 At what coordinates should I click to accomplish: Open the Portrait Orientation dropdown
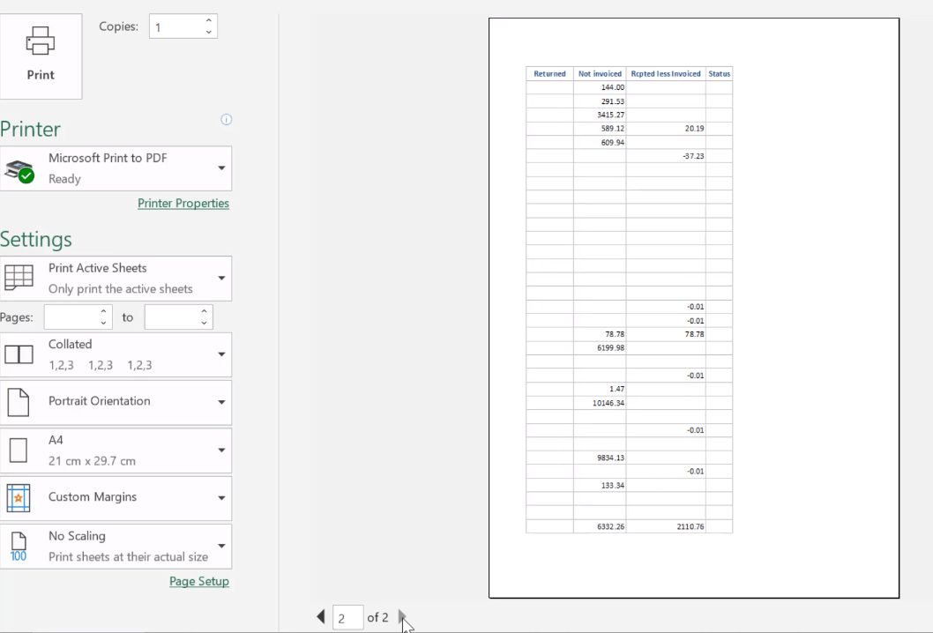[x=222, y=402]
